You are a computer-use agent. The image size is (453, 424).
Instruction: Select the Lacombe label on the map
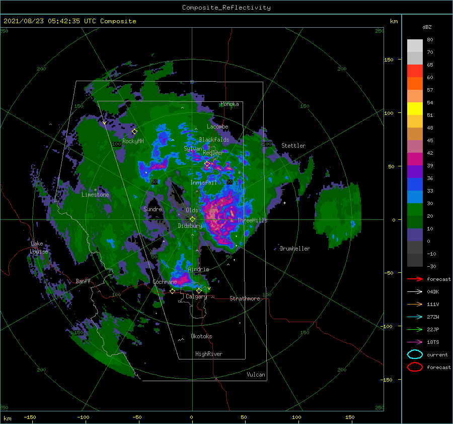(217, 127)
